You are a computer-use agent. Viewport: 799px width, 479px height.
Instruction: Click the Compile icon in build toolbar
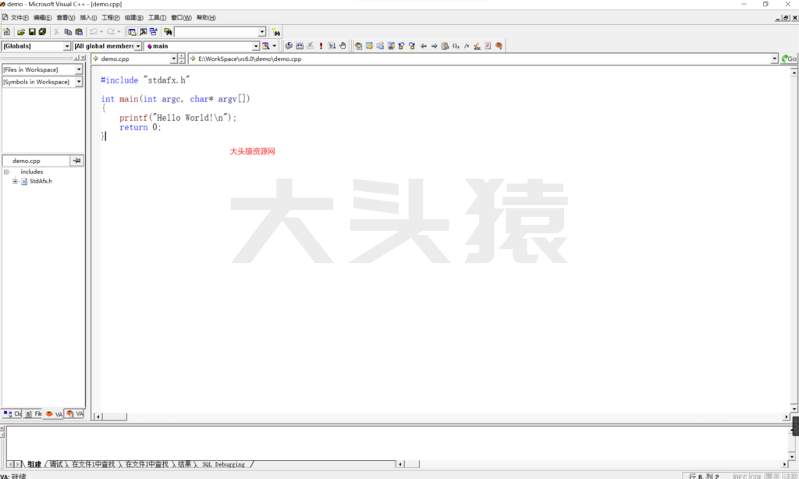pyautogui.click(x=288, y=46)
